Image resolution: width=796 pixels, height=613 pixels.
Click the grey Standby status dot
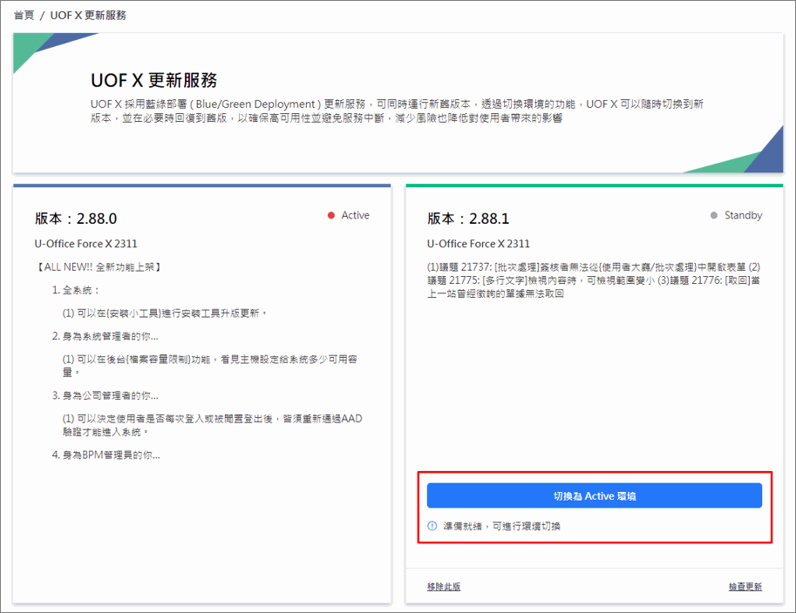tap(714, 216)
